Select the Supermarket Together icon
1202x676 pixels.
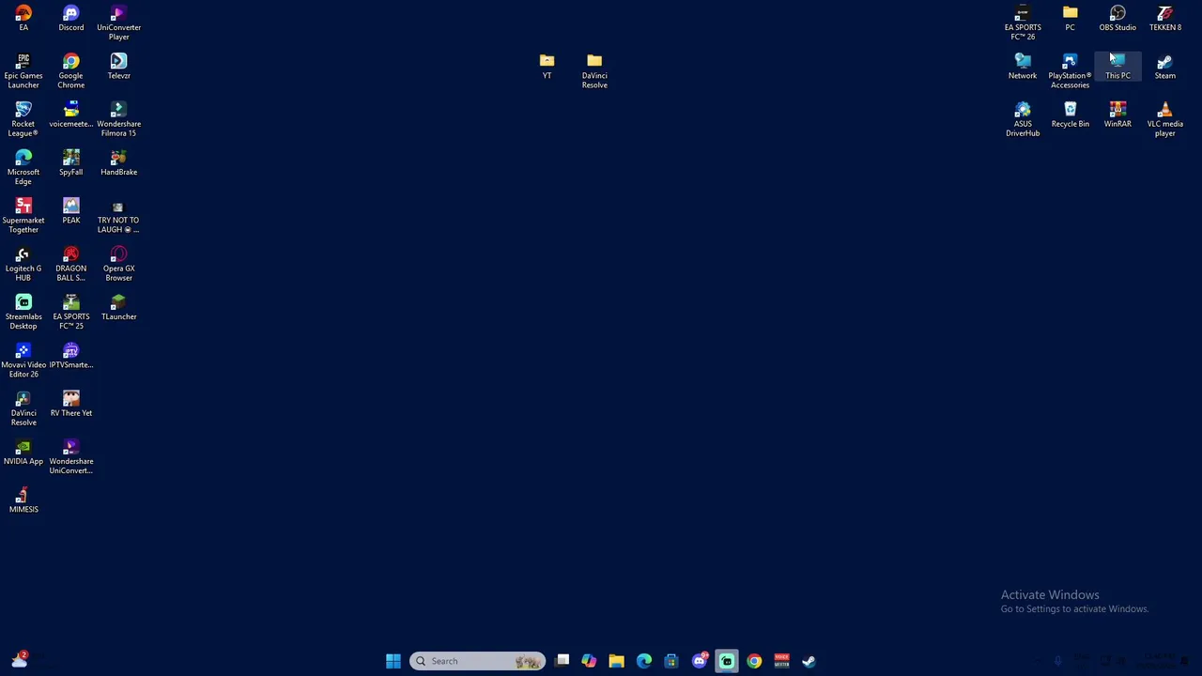click(23, 216)
